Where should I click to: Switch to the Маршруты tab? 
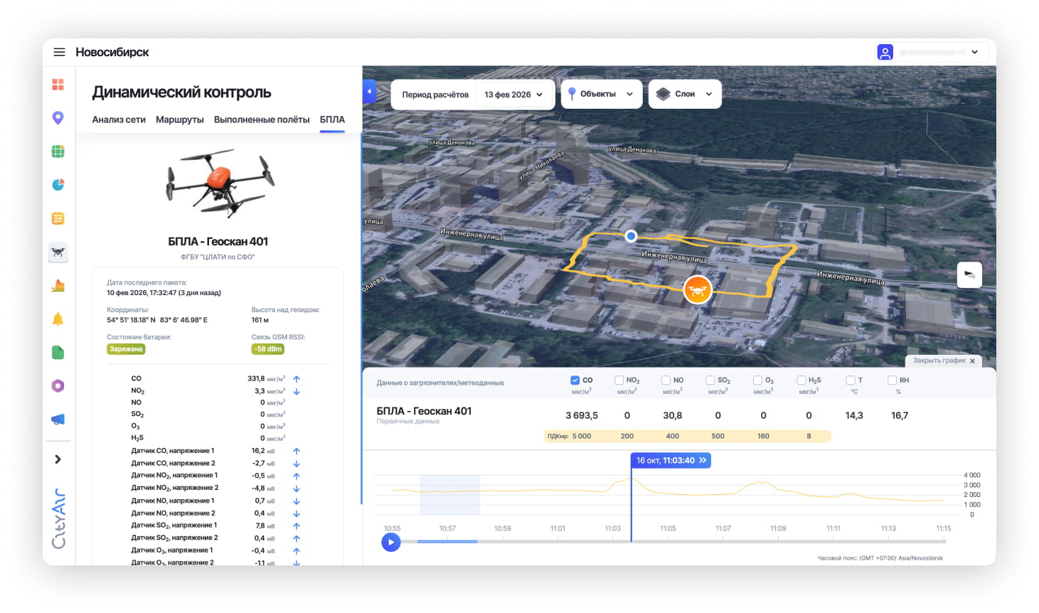(179, 119)
